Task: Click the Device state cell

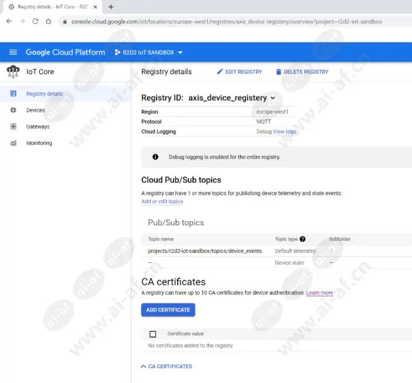Action: click(x=290, y=263)
